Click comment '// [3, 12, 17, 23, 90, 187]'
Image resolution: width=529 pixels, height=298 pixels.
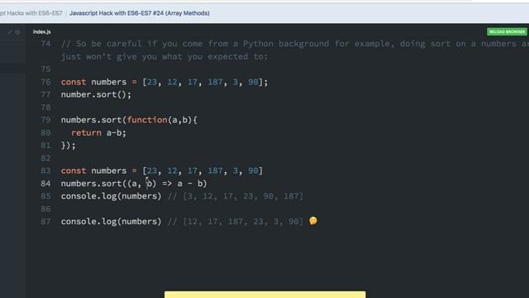(235, 196)
